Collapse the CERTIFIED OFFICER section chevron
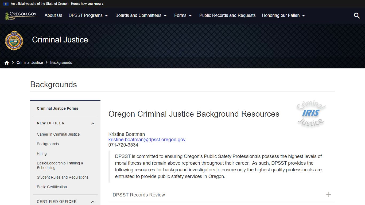The image size is (365, 205). tap(93, 202)
